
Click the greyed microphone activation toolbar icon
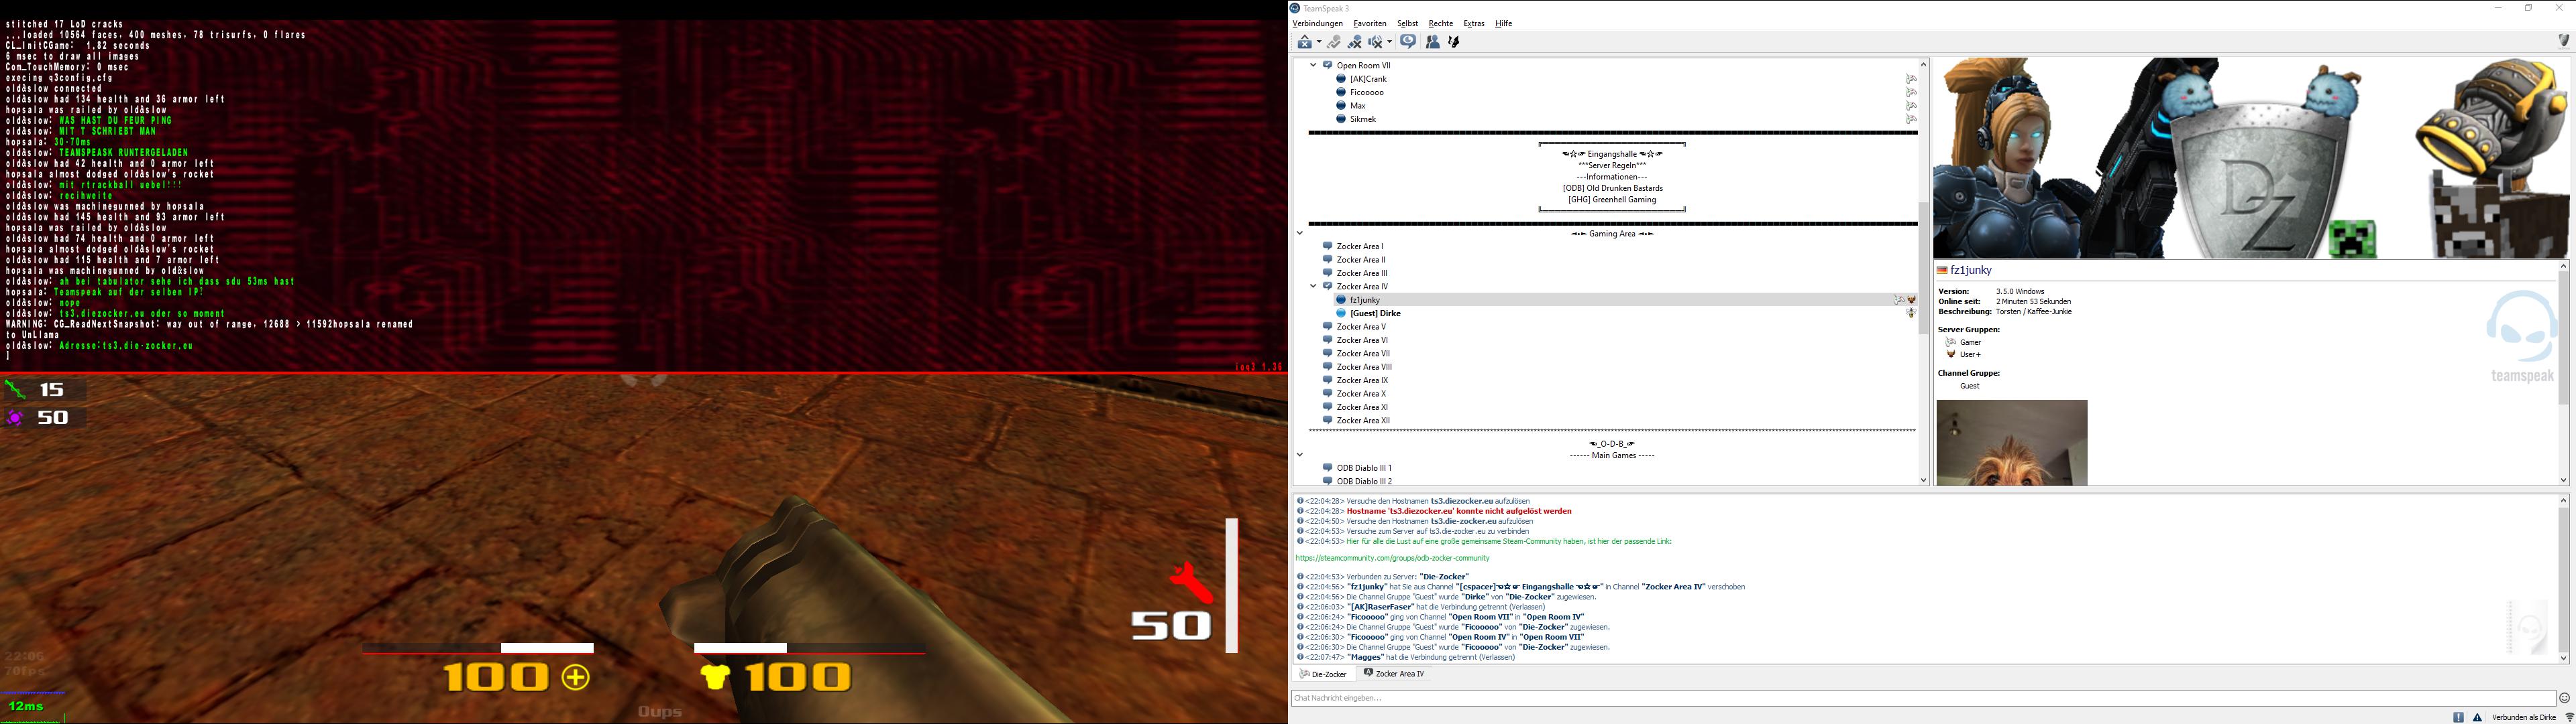tap(1333, 42)
